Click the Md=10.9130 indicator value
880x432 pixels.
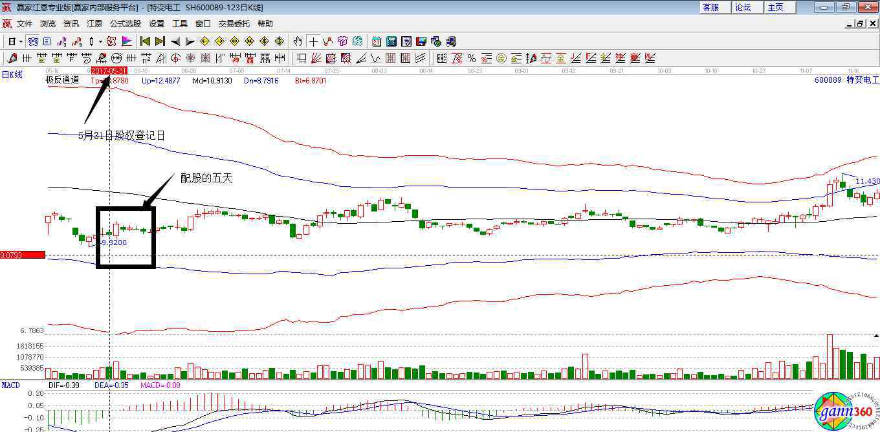click(212, 81)
